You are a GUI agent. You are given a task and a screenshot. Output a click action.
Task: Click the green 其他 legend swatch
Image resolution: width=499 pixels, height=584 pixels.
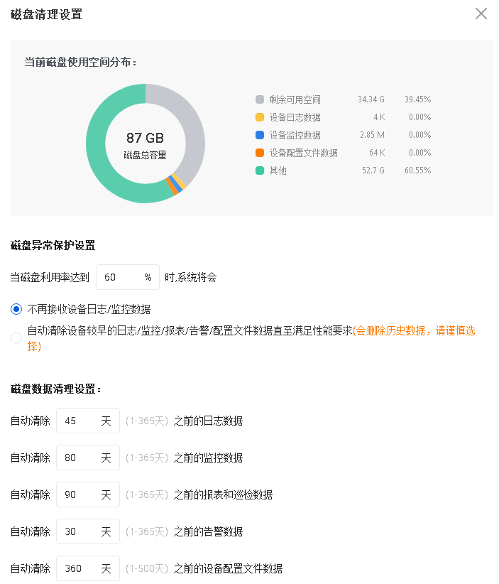(x=260, y=171)
